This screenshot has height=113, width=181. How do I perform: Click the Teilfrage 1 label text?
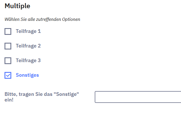click(x=28, y=31)
